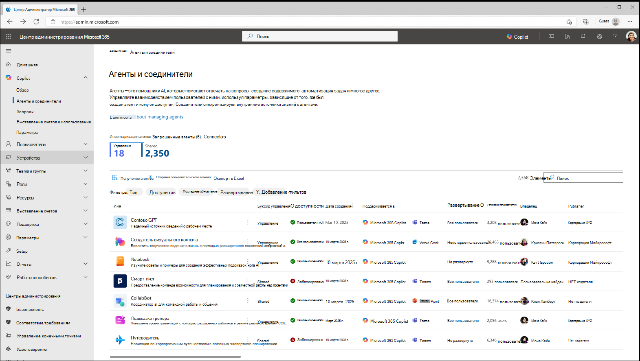
Task: Go back with browser back arrow
Action: pyautogui.click(x=10, y=22)
